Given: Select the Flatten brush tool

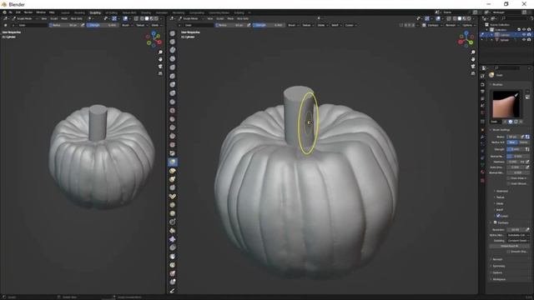Looking at the screenshot, I should (173, 119).
